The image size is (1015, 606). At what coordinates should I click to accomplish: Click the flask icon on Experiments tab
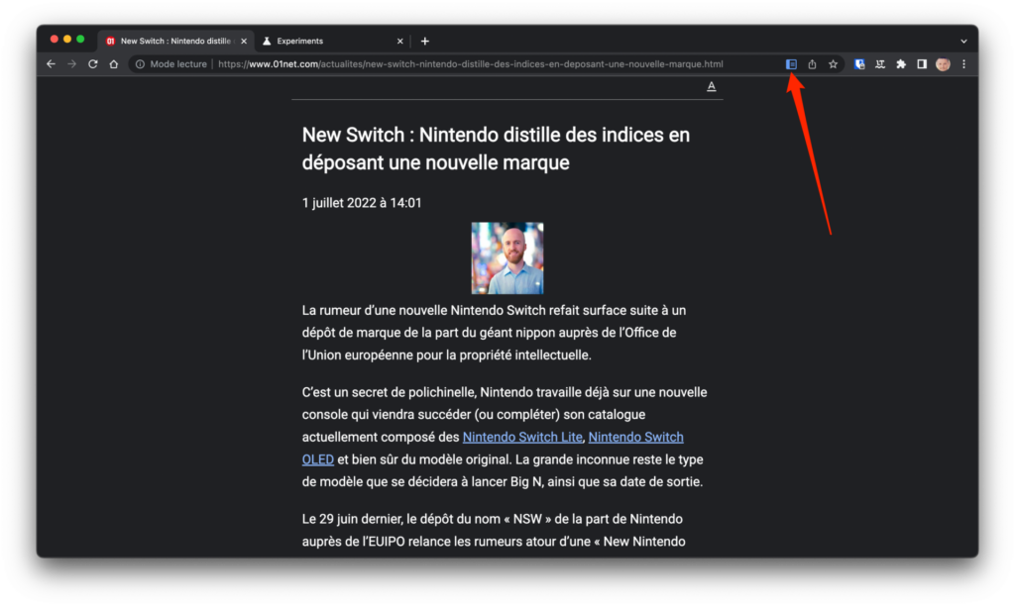[267, 41]
